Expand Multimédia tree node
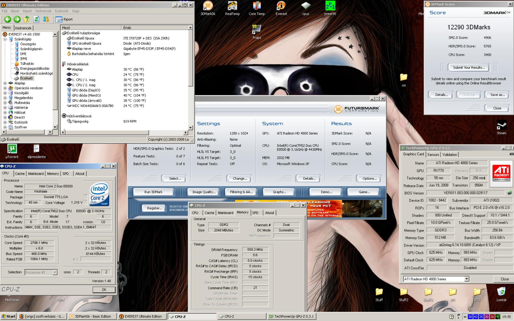This screenshot has width=514, height=321. click(x=5, y=103)
